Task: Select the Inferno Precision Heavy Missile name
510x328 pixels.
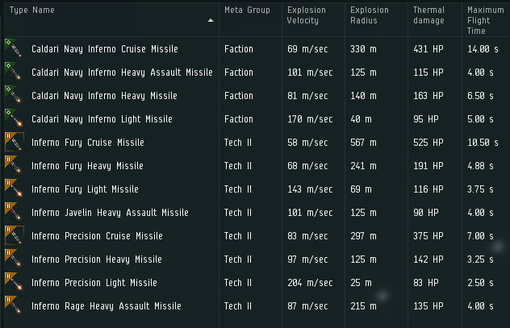Action: coord(97,259)
